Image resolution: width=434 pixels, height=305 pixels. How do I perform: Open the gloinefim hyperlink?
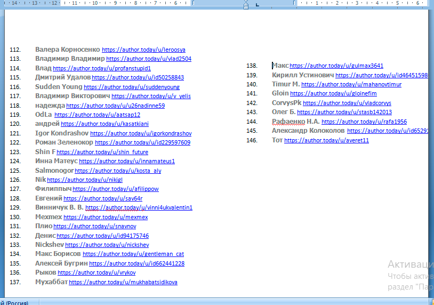(333, 94)
